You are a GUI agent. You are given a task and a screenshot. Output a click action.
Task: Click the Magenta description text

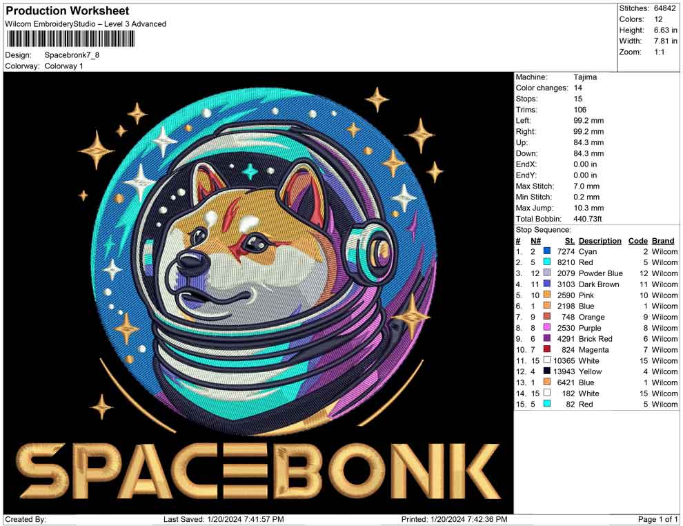(594, 349)
